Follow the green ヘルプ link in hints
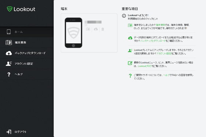Screen dimensions: 206x137 (x=166, y=75)
